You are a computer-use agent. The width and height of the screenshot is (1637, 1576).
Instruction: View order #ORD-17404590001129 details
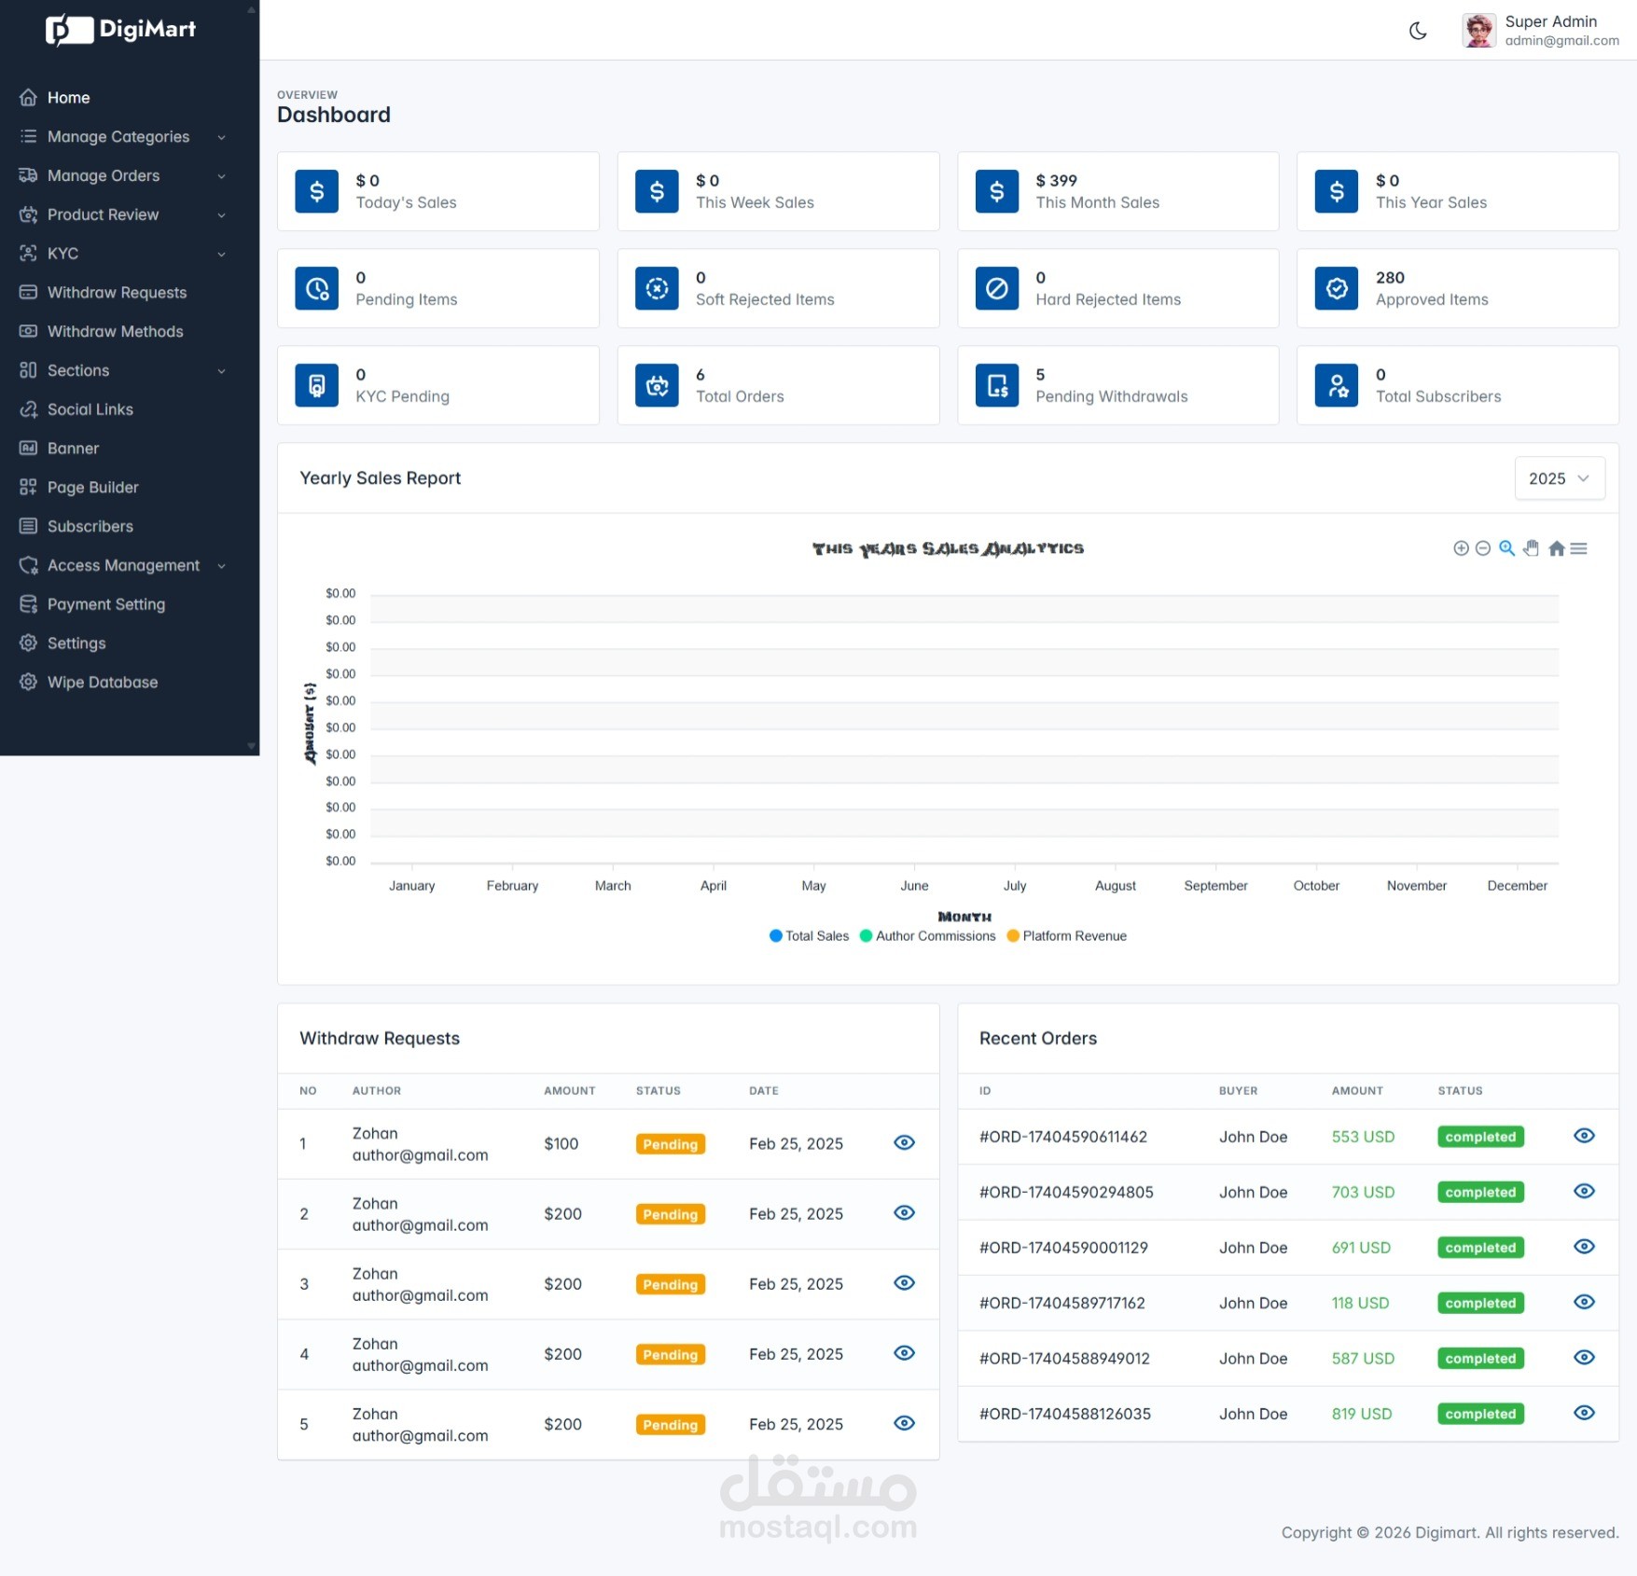(x=1584, y=1247)
